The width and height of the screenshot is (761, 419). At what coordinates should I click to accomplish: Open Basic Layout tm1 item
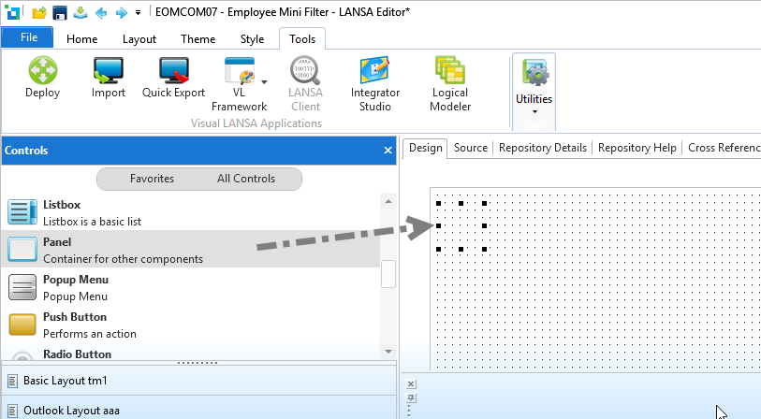point(199,381)
